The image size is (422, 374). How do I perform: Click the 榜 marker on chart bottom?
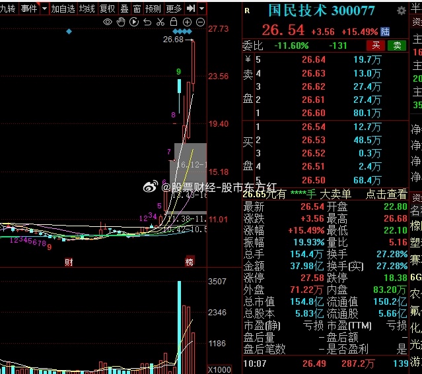189,262
